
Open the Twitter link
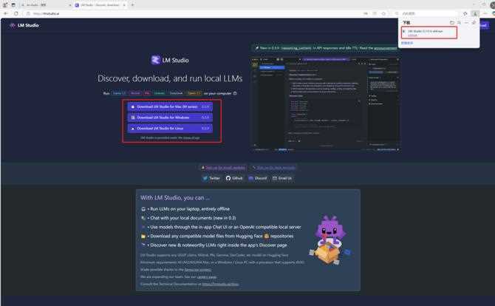pyautogui.click(x=211, y=178)
